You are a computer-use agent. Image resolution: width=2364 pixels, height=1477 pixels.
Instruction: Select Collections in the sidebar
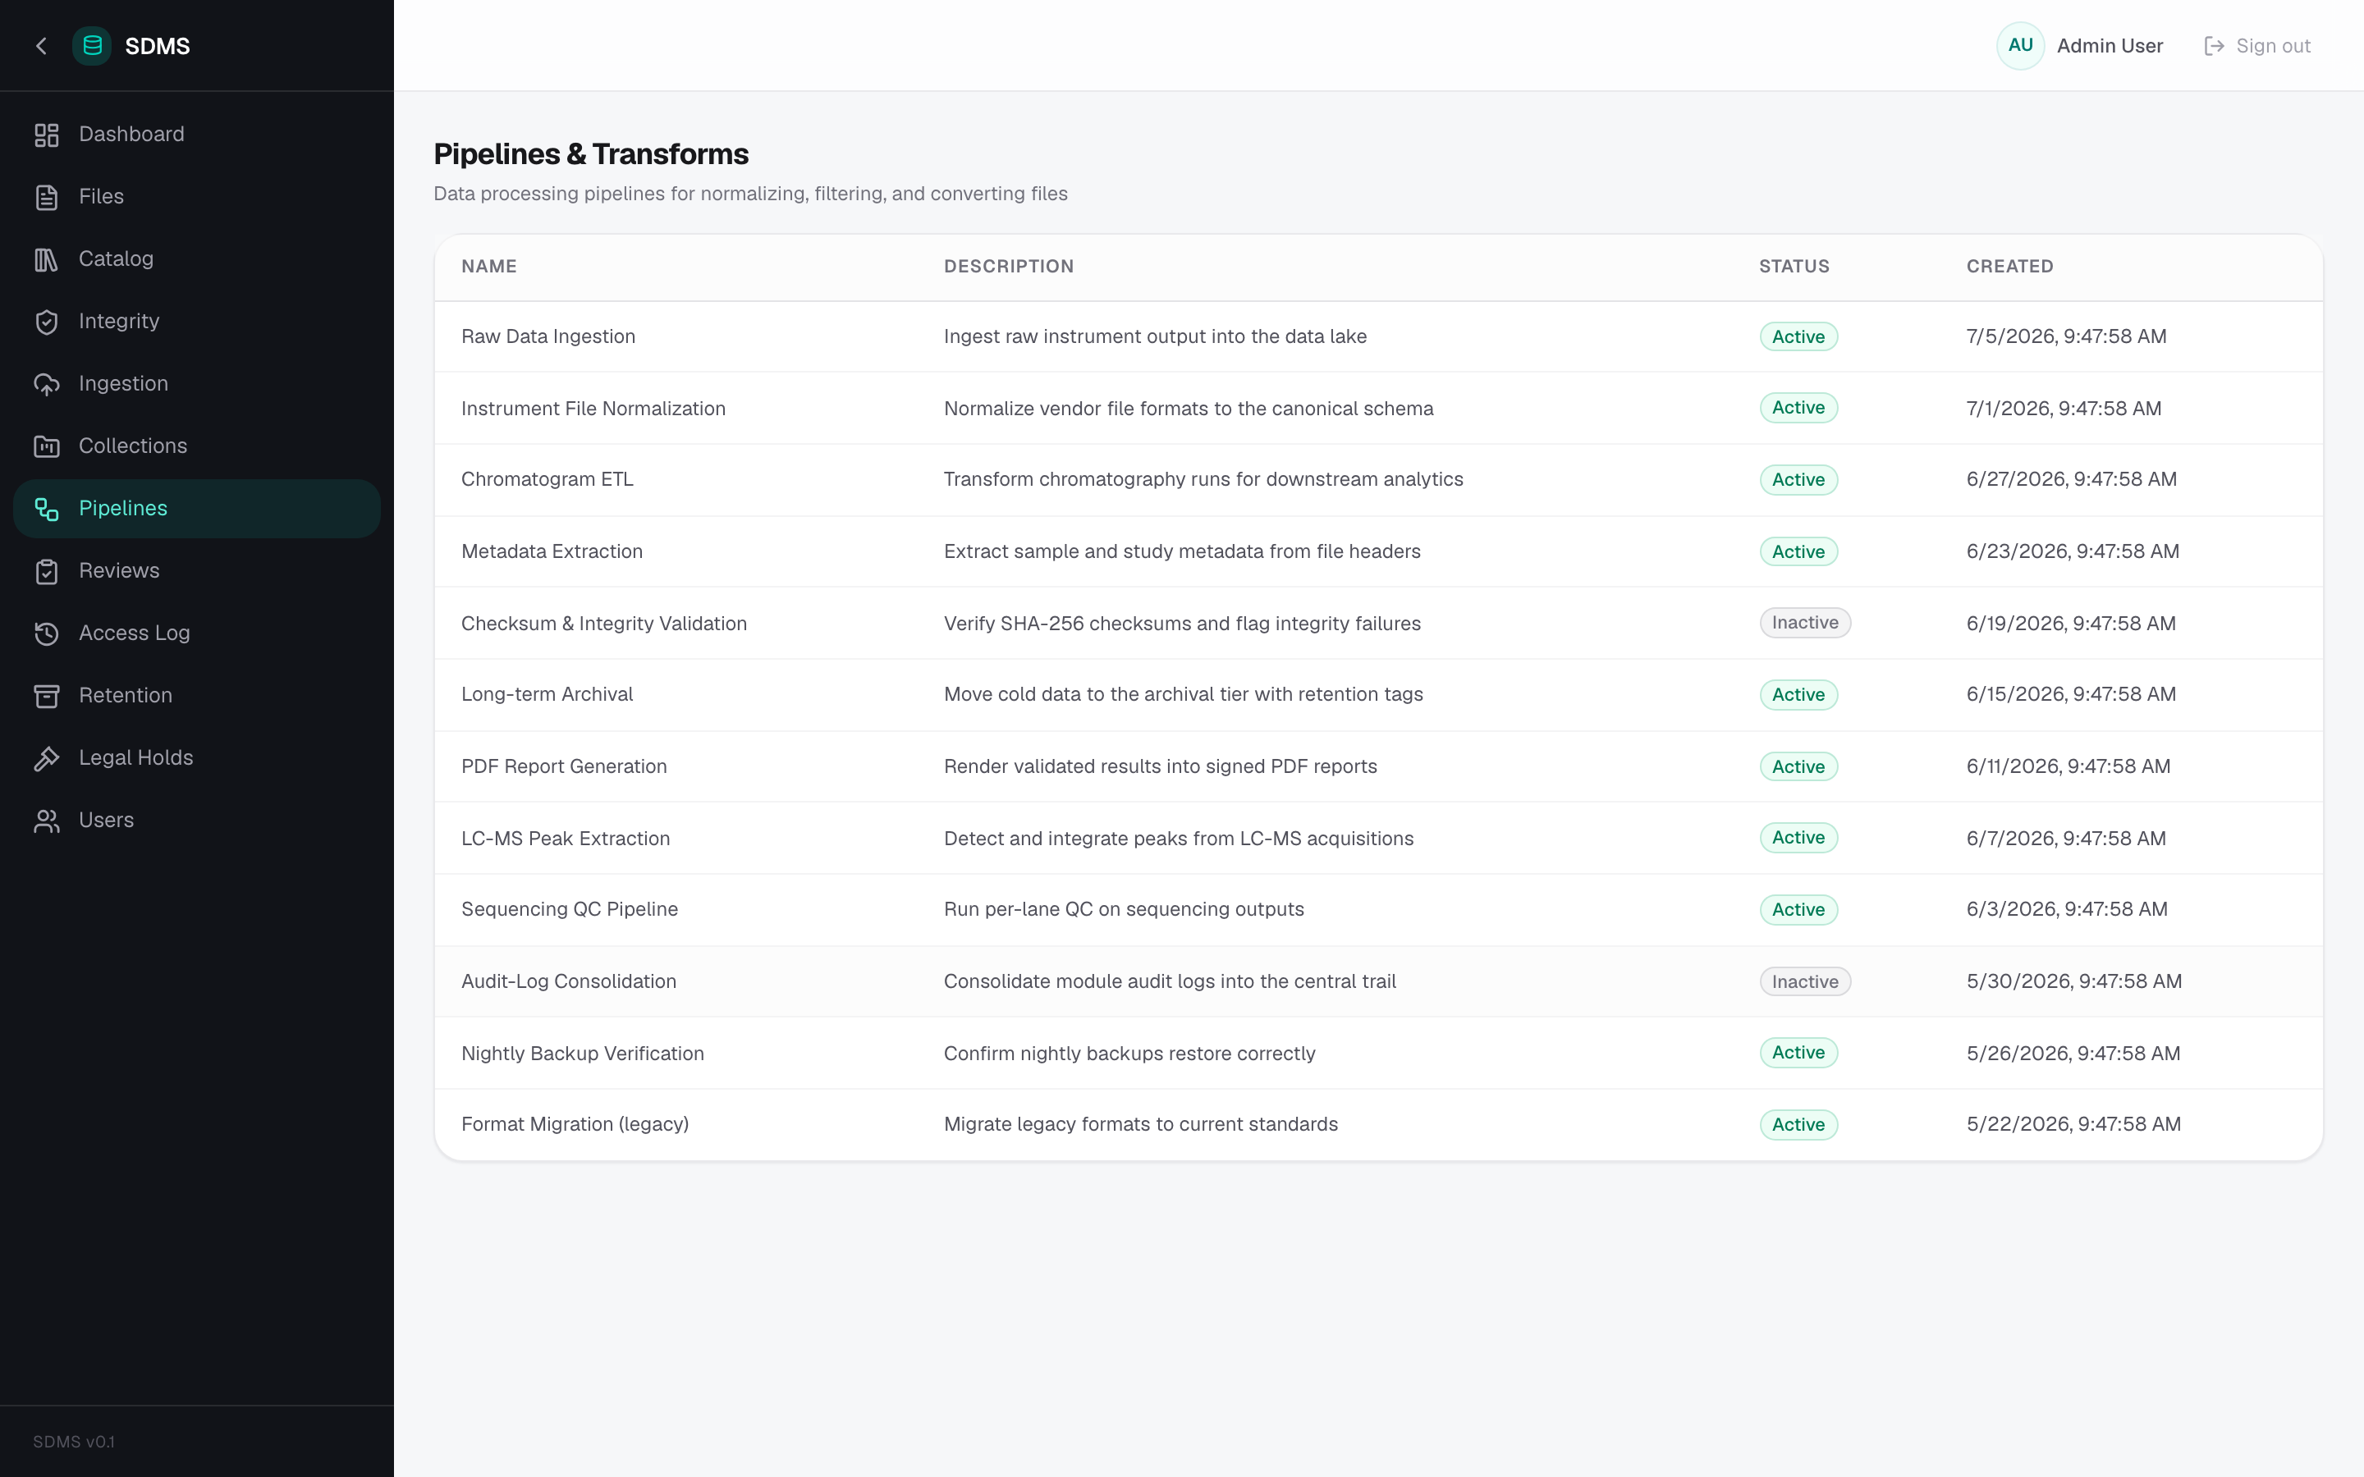click(196, 446)
